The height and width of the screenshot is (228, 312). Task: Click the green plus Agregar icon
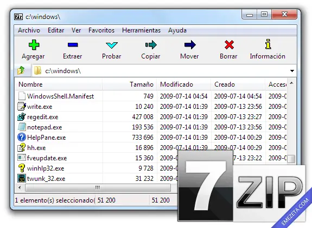(34, 45)
